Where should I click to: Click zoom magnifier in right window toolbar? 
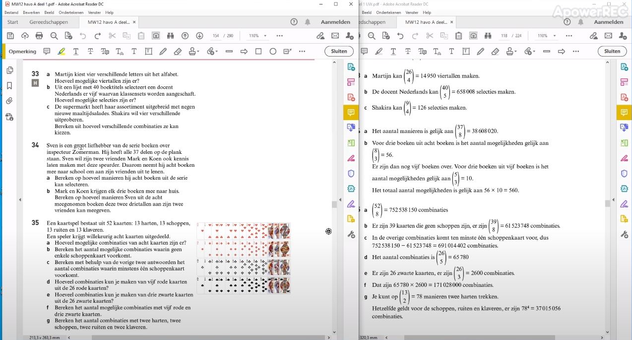click(x=372, y=36)
